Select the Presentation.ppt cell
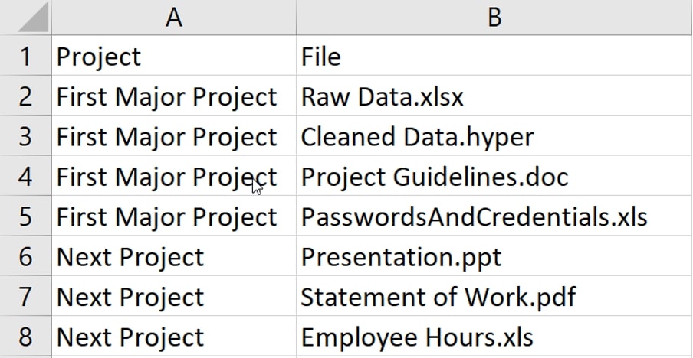Viewport: 693px width, 358px height. click(x=494, y=255)
